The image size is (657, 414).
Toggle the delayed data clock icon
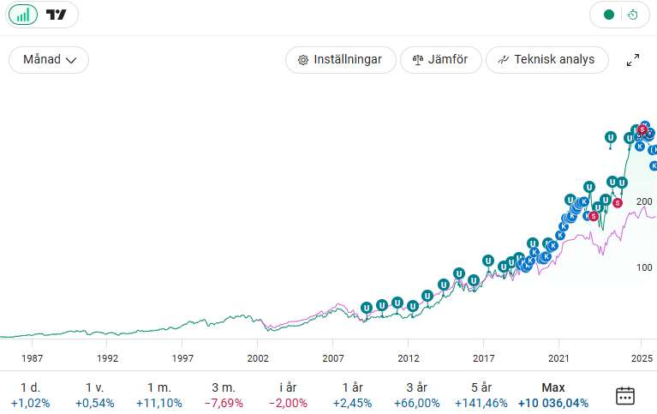632,15
